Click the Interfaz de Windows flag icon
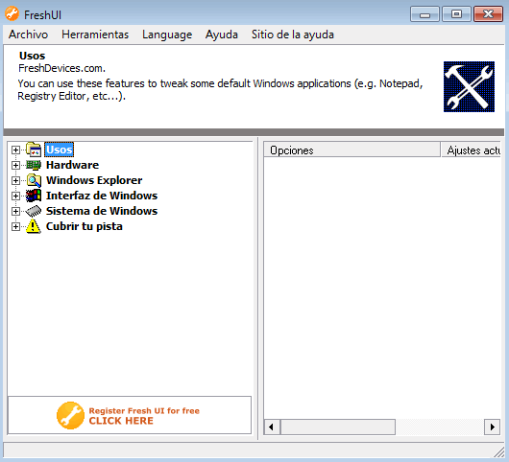 (34, 196)
